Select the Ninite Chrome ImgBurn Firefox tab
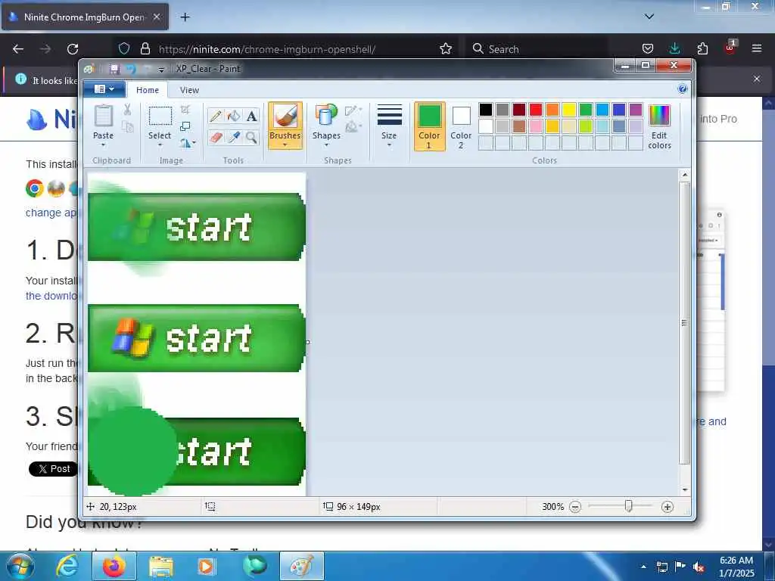This screenshot has width=775, height=581. pos(85,17)
